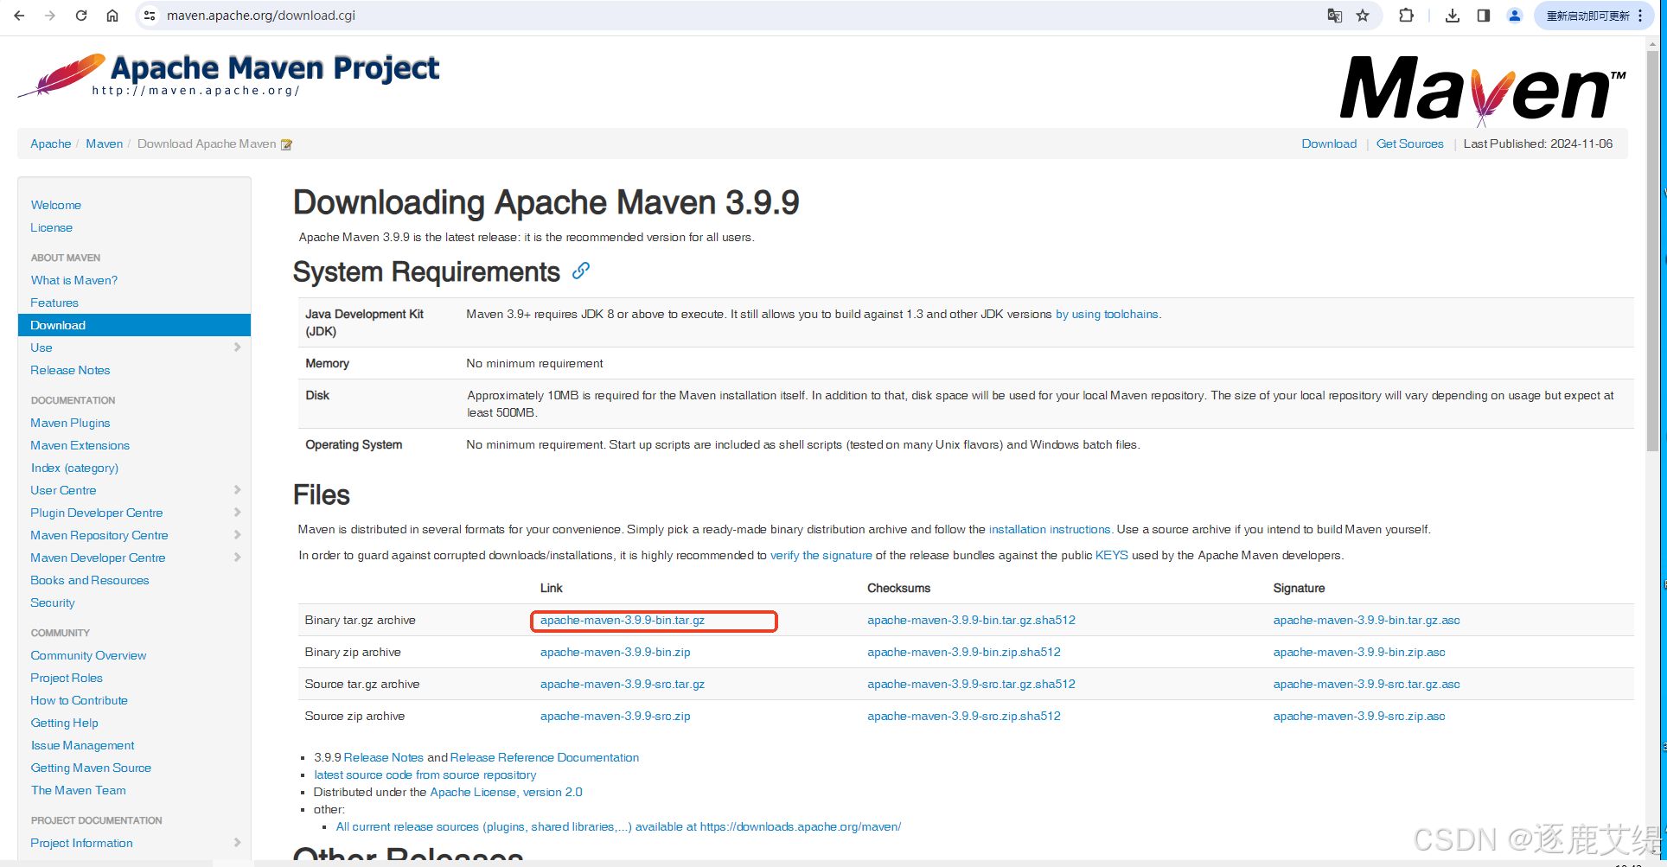
Task: Download apache-maven-3.9.9-bin.zip
Action: pyautogui.click(x=616, y=653)
